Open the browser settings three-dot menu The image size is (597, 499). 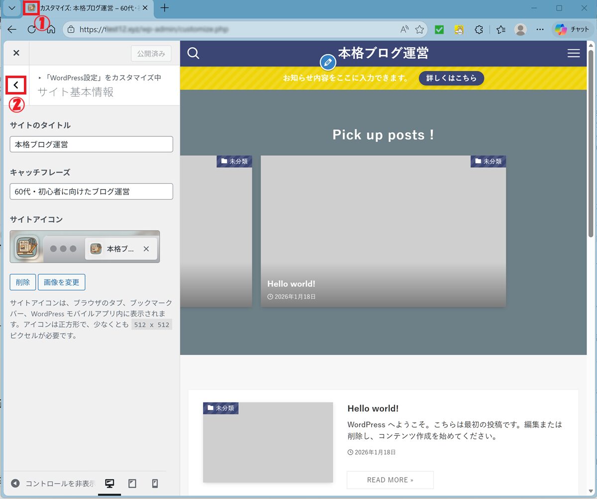(540, 30)
